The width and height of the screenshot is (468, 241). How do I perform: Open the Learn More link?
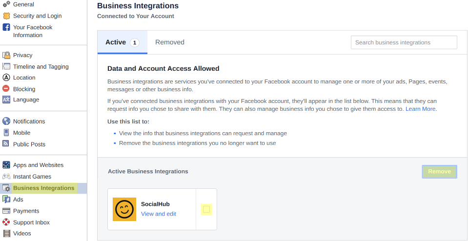[x=420, y=109]
